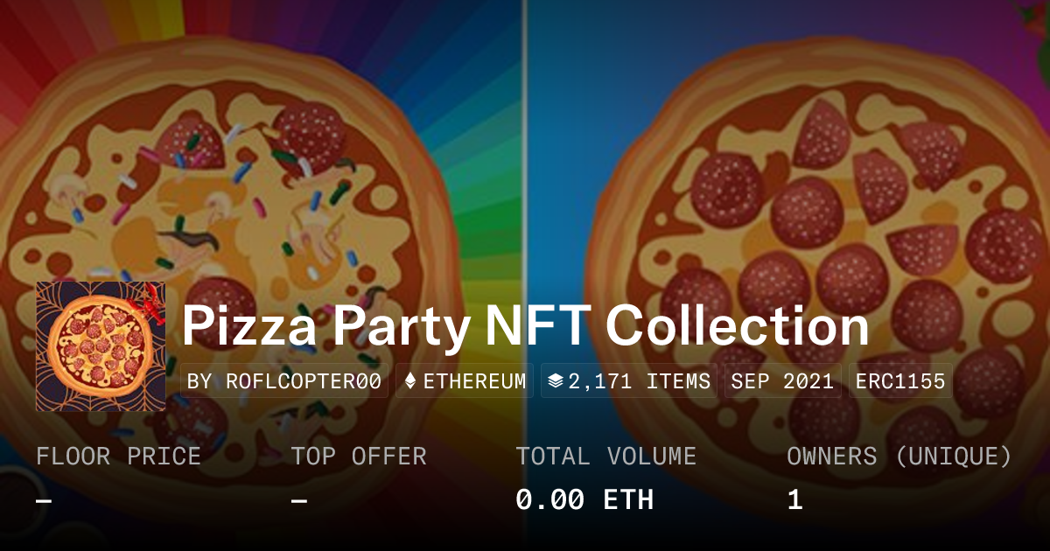Select the unique owners count 1
Viewport: 1050px width, 551px height.
794,500
